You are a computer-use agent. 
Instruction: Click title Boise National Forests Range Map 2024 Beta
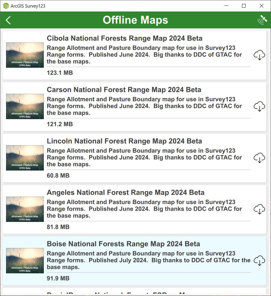[123, 244]
